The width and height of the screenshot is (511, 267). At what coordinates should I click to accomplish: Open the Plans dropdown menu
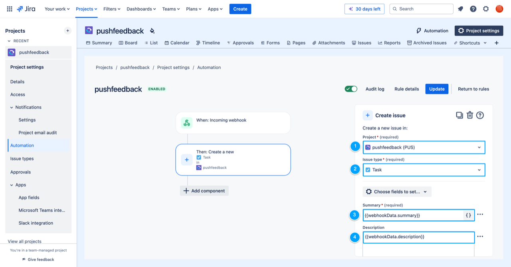194,9
